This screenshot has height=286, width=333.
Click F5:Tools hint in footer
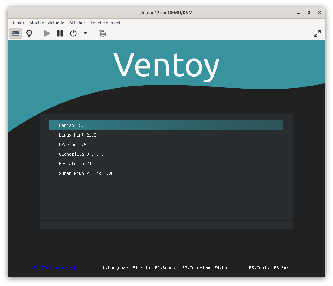[259, 268]
